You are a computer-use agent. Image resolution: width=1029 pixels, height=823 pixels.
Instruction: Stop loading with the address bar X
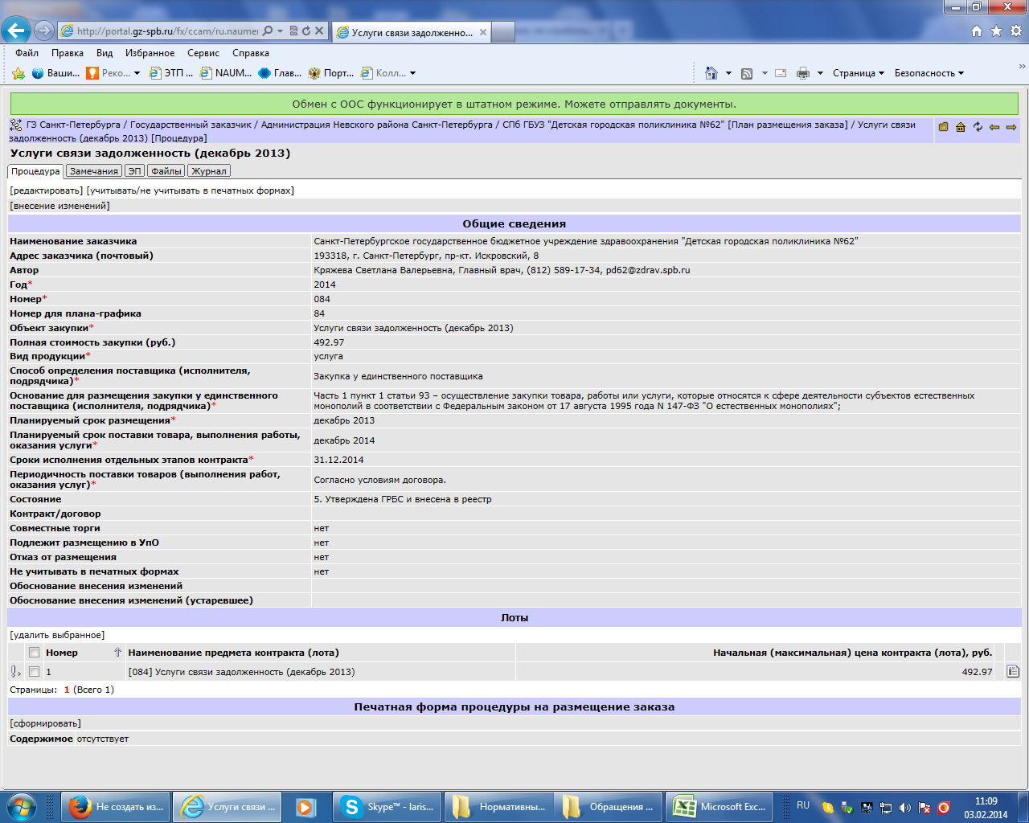pyautogui.click(x=319, y=31)
